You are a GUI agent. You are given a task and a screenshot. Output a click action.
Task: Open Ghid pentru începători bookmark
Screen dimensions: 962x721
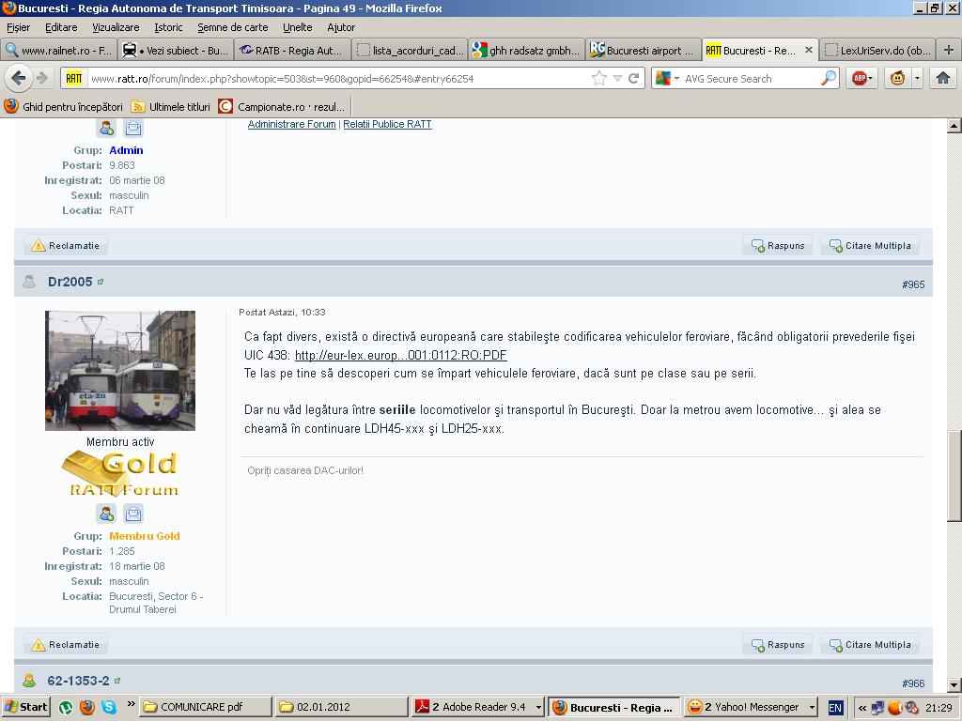tap(64, 107)
